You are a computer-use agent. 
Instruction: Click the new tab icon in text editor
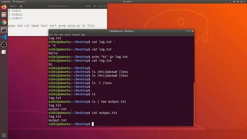click(21, 6)
